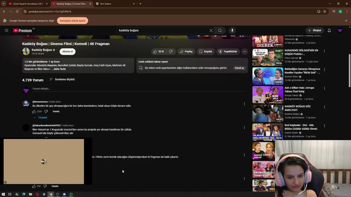Open the Sıralama ölçütü sort dropdown
The image size is (351, 197).
coord(62,79)
